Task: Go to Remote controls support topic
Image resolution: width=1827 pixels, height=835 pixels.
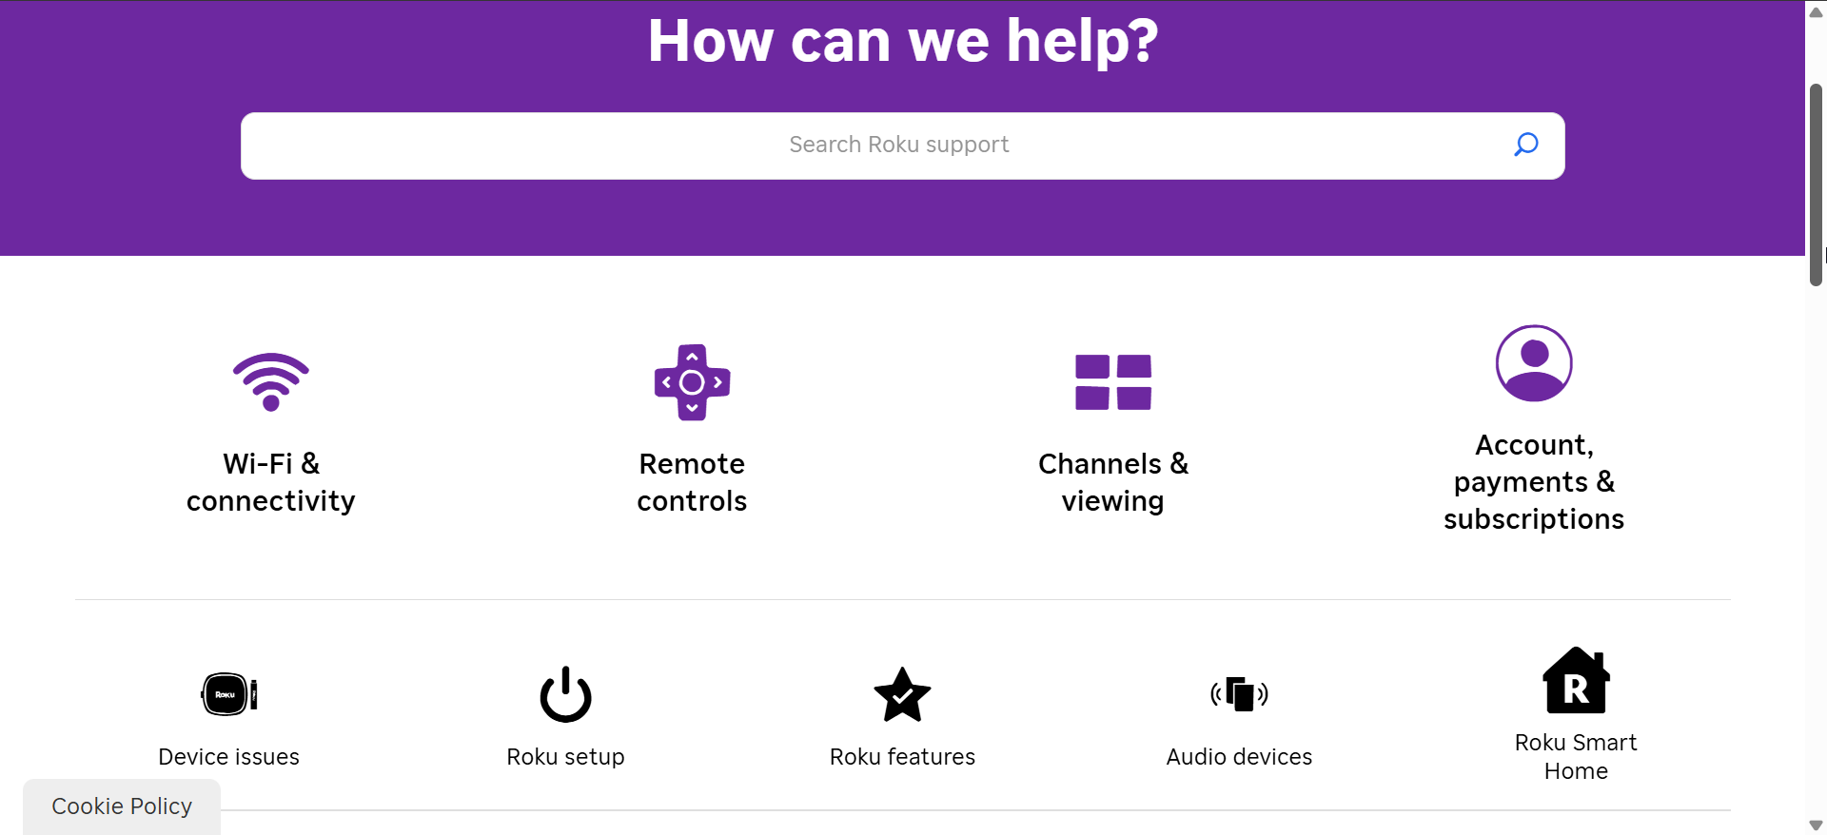Action: (x=692, y=482)
